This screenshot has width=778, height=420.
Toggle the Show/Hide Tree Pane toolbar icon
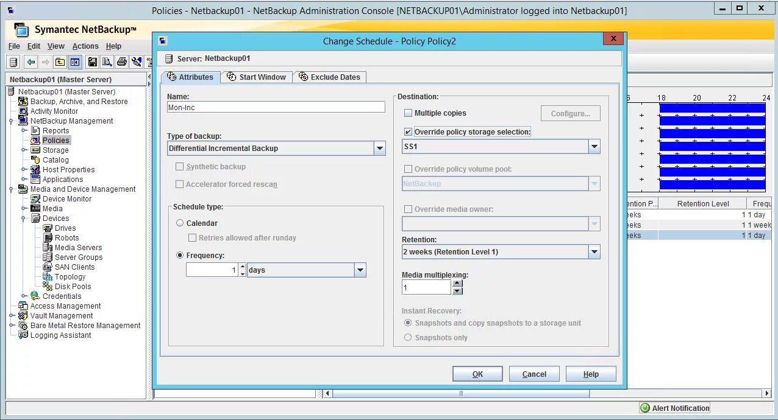click(x=75, y=61)
